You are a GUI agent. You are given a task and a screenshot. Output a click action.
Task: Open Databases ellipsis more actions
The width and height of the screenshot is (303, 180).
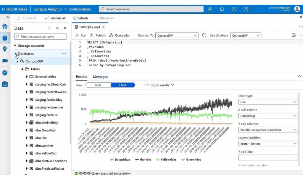[x=64, y=53]
